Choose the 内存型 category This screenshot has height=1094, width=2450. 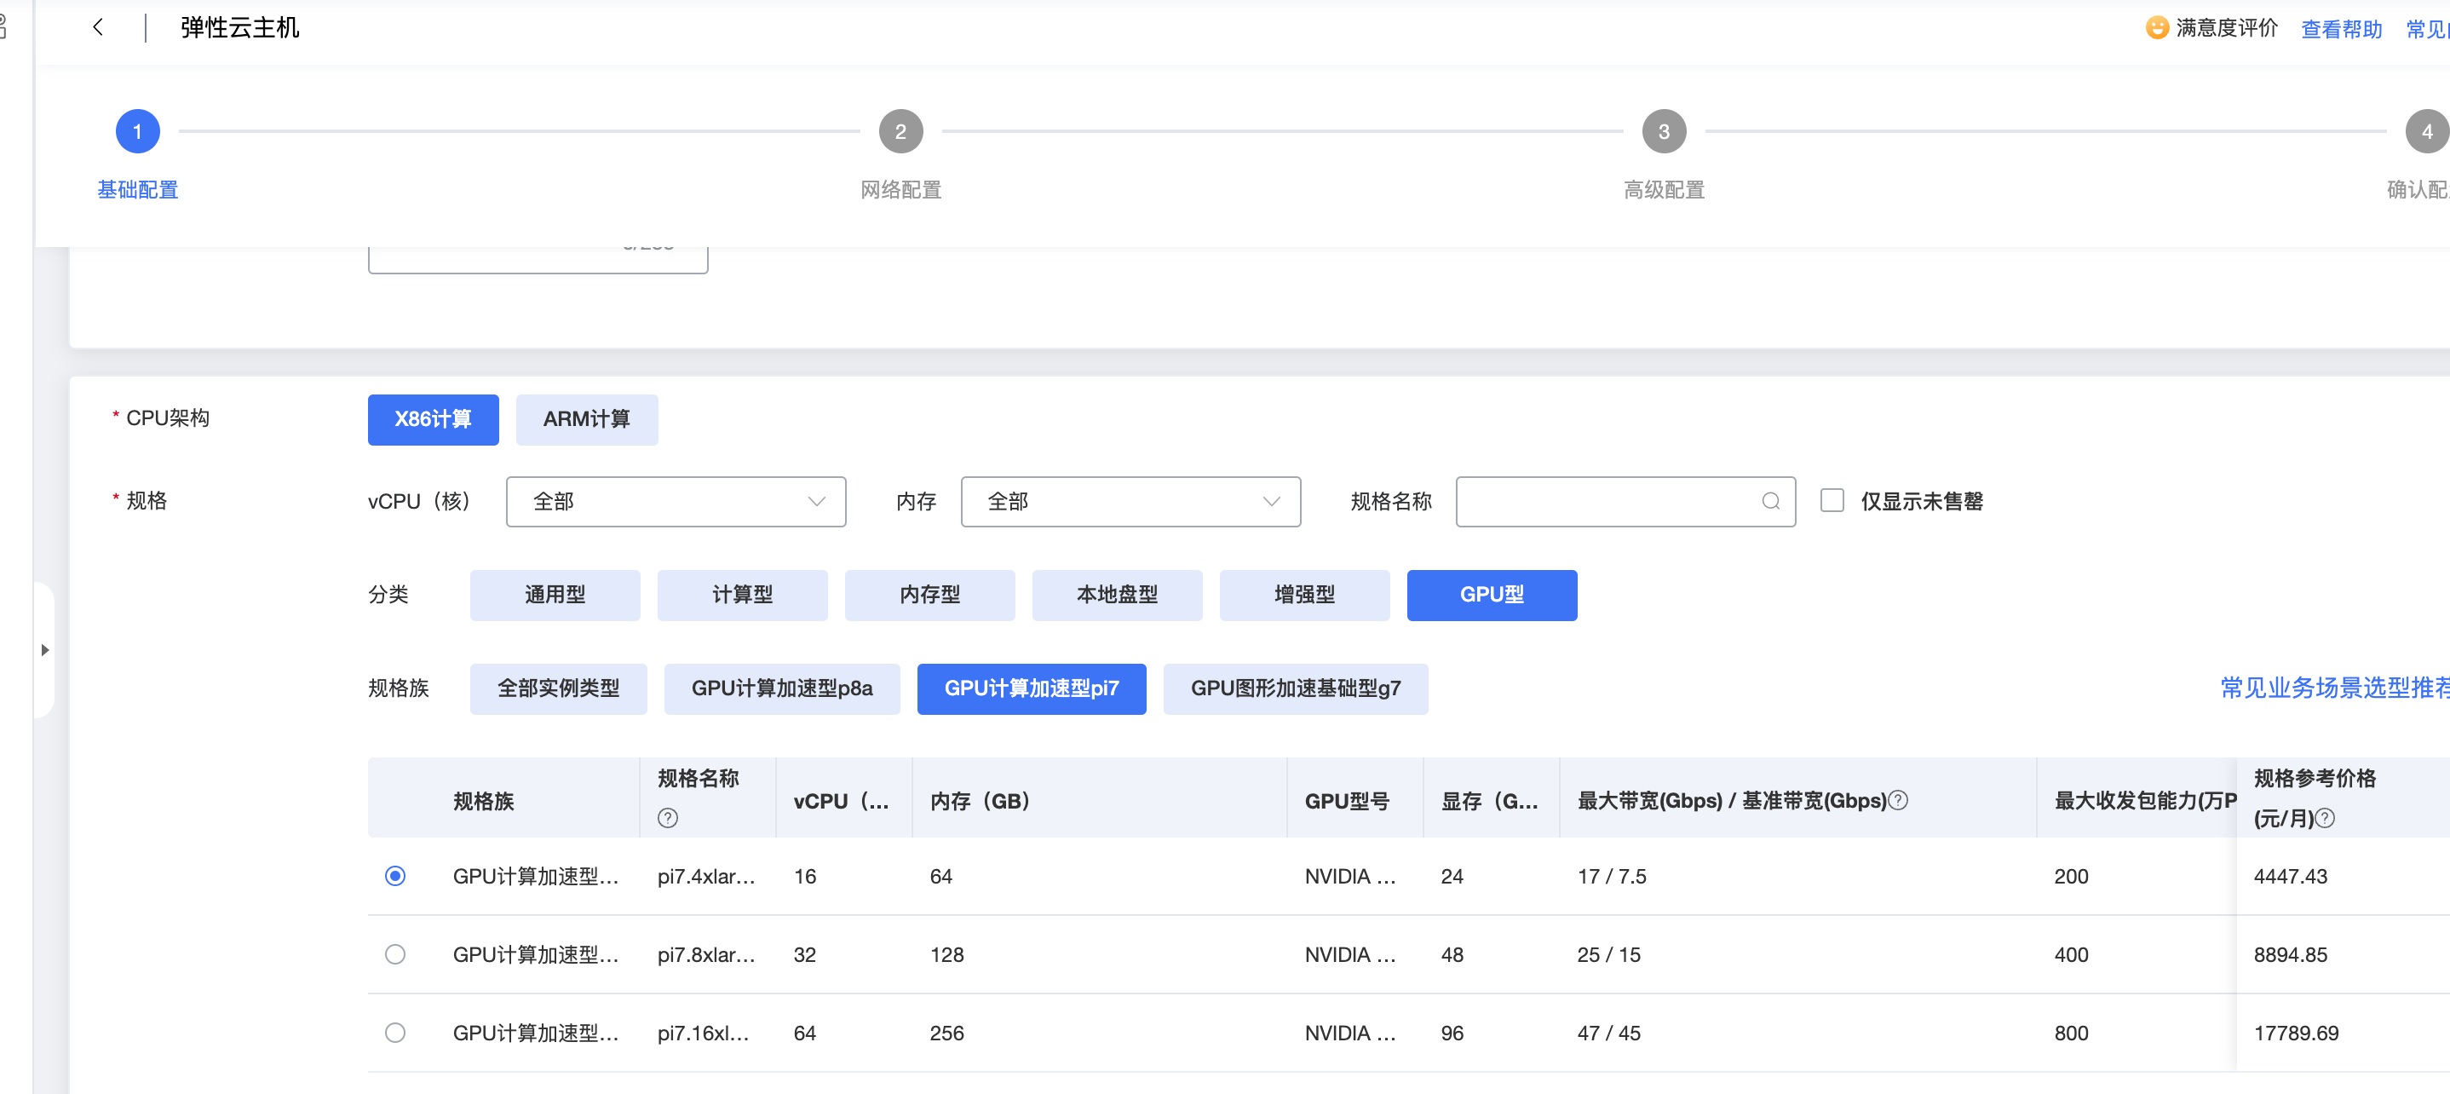click(x=929, y=596)
